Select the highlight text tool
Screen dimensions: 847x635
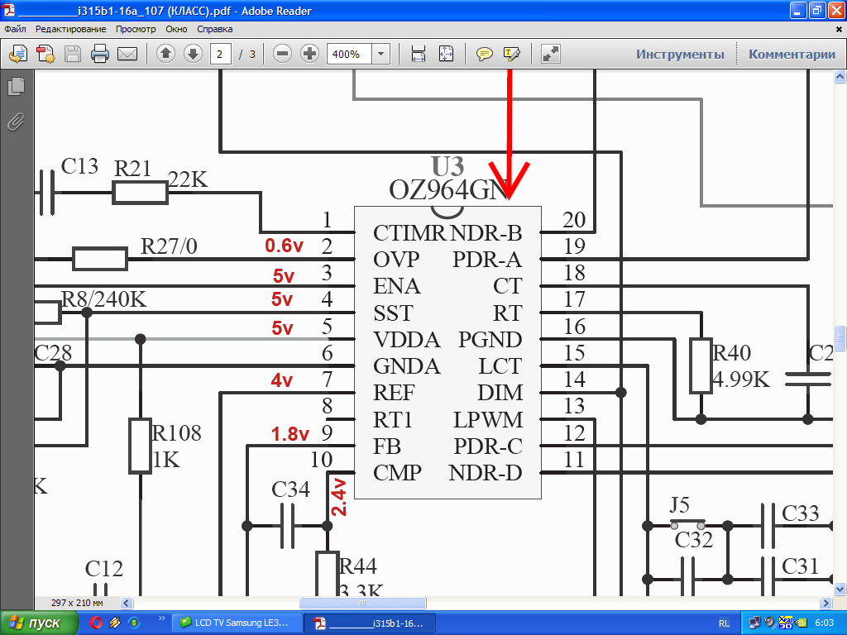pos(511,55)
